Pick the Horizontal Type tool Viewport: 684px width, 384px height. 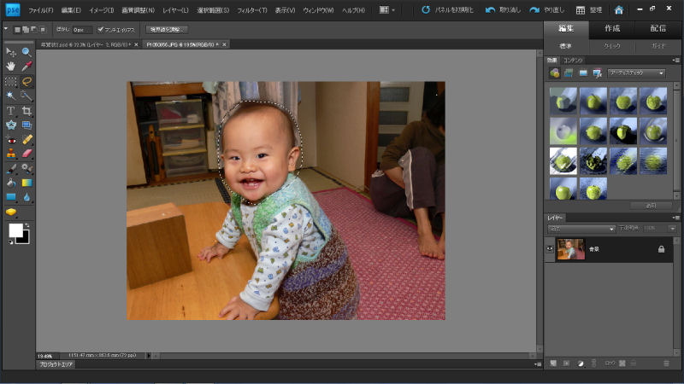click(11, 111)
